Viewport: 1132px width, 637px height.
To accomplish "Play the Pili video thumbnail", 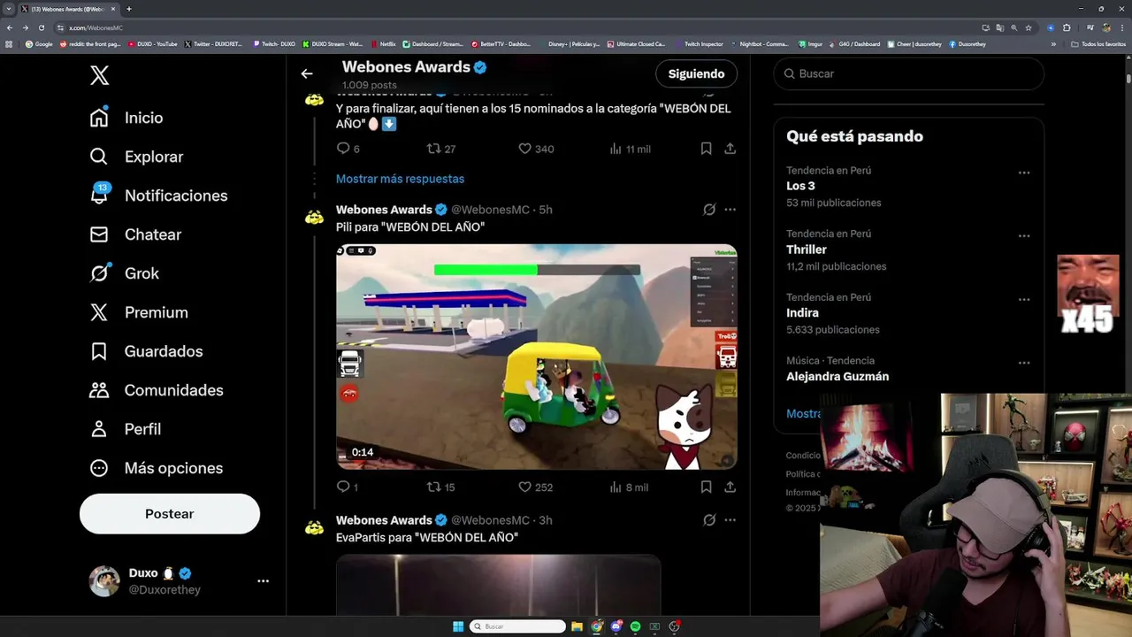I will tap(537, 357).
